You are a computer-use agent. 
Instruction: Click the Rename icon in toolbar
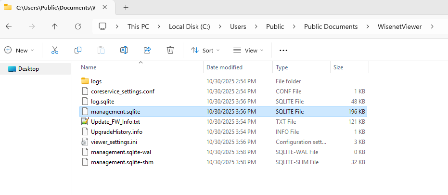pyautogui.click(x=124, y=50)
